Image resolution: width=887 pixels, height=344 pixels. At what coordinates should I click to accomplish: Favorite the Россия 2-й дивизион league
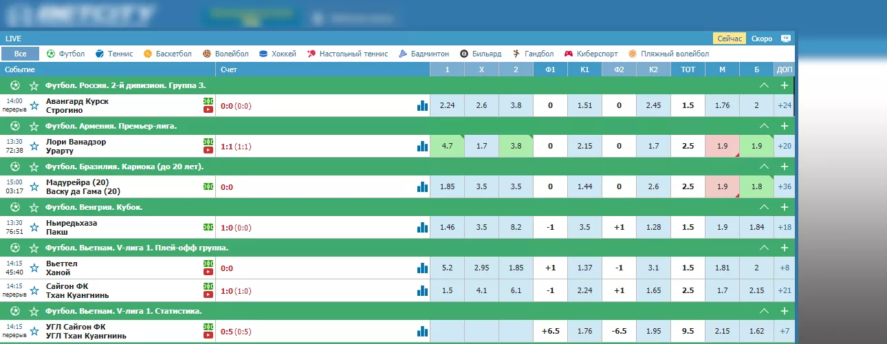click(34, 86)
